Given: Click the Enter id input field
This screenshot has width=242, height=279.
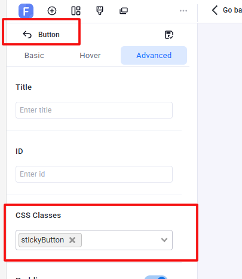Looking at the screenshot, I should click(94, 174).
